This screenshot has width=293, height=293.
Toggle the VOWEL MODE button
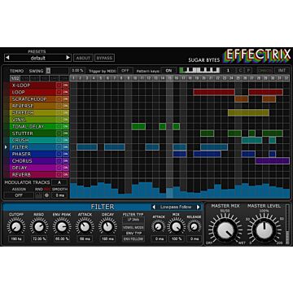pyautogui.click(x=133, y=228)
